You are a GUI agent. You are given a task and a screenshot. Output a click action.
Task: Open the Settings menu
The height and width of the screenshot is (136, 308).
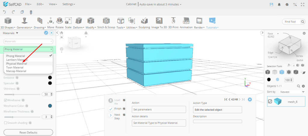(69, 4)
